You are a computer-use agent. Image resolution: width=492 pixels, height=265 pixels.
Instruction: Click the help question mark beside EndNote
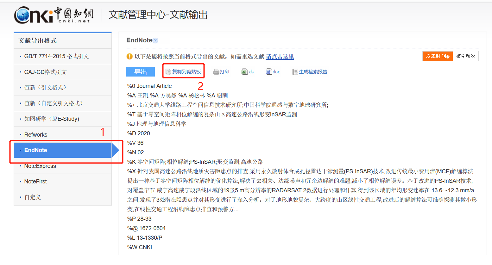(155, 40)
